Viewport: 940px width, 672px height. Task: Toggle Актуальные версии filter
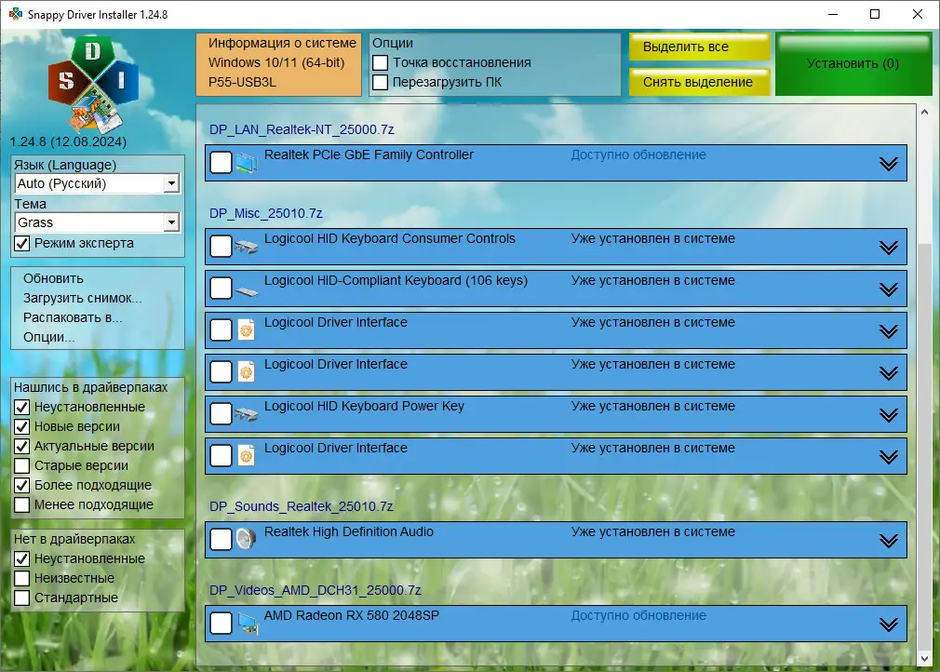click(x=22, y=447)
